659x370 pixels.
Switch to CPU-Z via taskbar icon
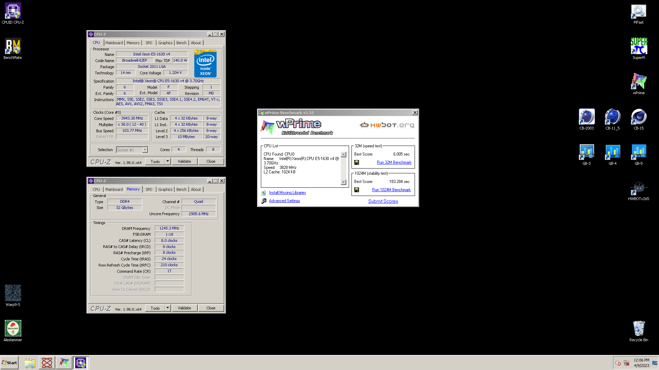(x=81, y=363)
